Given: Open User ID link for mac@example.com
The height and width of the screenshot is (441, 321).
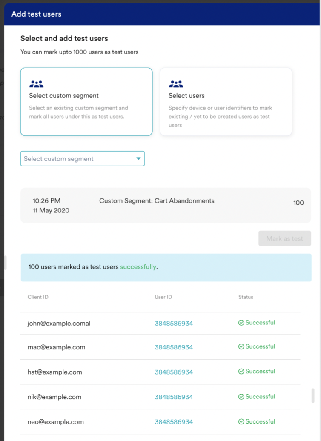Looking at the screenshot, I should [174, 347].
